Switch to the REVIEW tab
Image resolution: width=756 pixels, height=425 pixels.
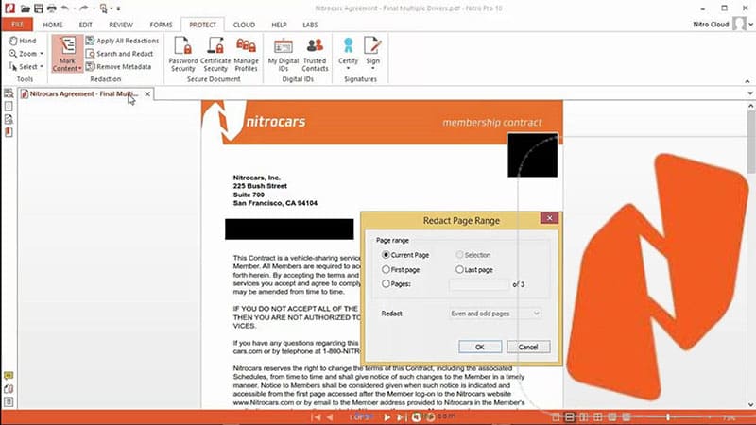(121, 25)
